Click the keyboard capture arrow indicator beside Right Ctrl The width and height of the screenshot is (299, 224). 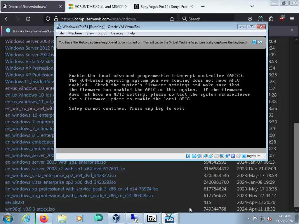tap(244, 156)
